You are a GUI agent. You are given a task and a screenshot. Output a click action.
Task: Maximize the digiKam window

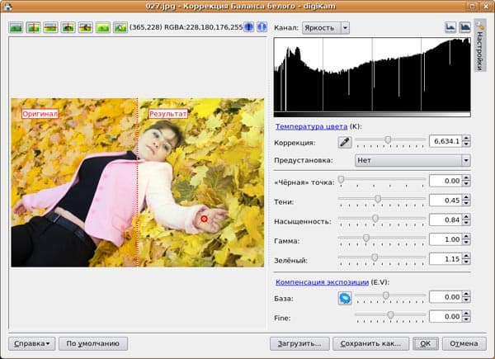pos(472,6)
